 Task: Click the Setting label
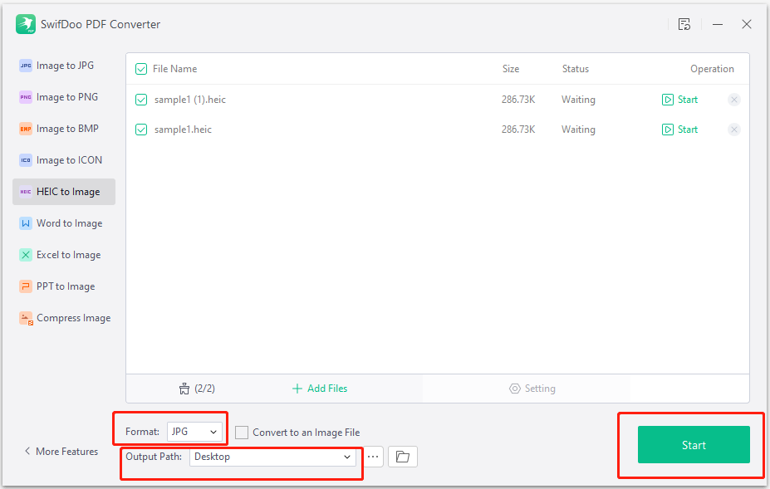point(540,389)
